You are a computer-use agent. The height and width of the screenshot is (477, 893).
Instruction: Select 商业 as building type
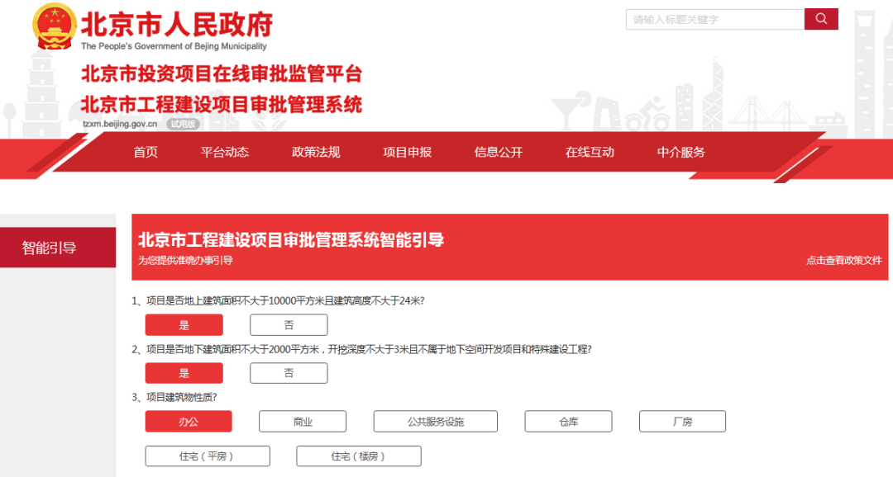click(303, 422)
